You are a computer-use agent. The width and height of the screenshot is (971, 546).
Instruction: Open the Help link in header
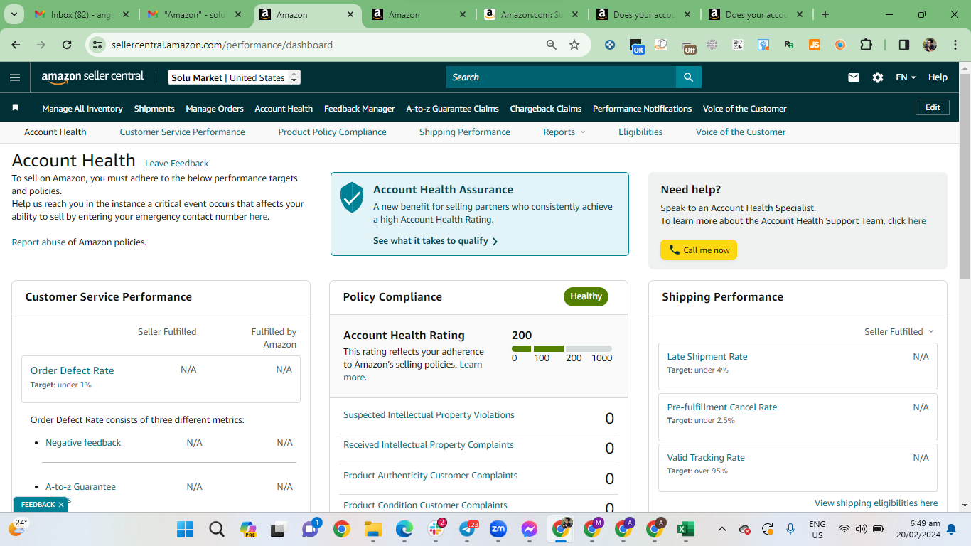(x=938, y=77)
